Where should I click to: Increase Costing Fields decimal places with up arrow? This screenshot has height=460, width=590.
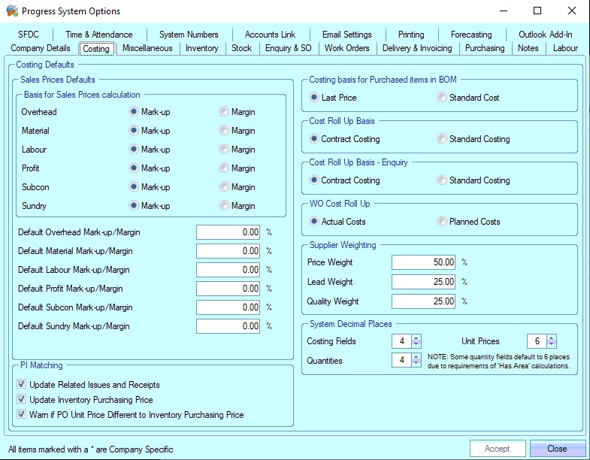tap(416, 338)
